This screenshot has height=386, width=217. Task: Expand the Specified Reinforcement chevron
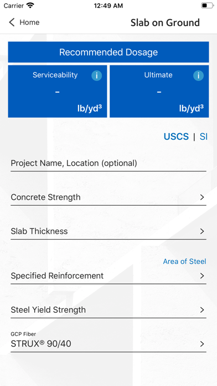(202, 276)
